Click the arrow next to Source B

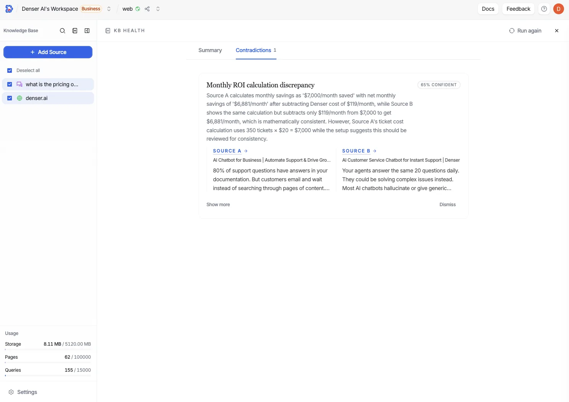click(x=375, y=151)
